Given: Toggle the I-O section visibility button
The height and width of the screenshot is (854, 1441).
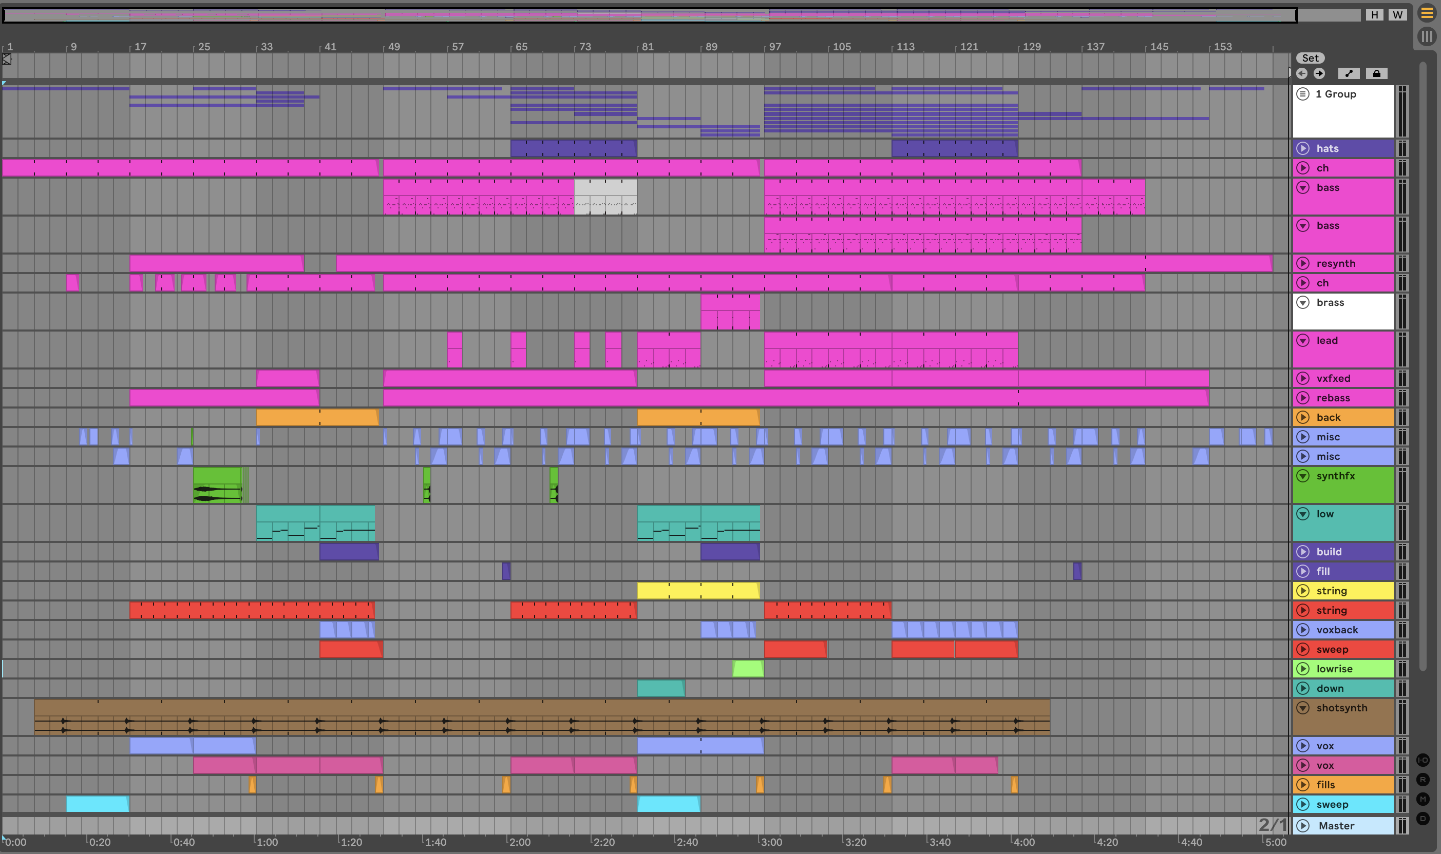Looking at the screenshot, I should point(1423,760).
